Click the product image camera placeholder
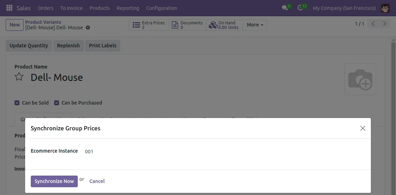Image resolution: width=396 pixels, height=195 pixels. pos(360,79)
